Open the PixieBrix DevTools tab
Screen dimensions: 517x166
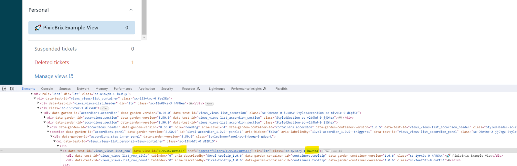(x=281, y=89)
